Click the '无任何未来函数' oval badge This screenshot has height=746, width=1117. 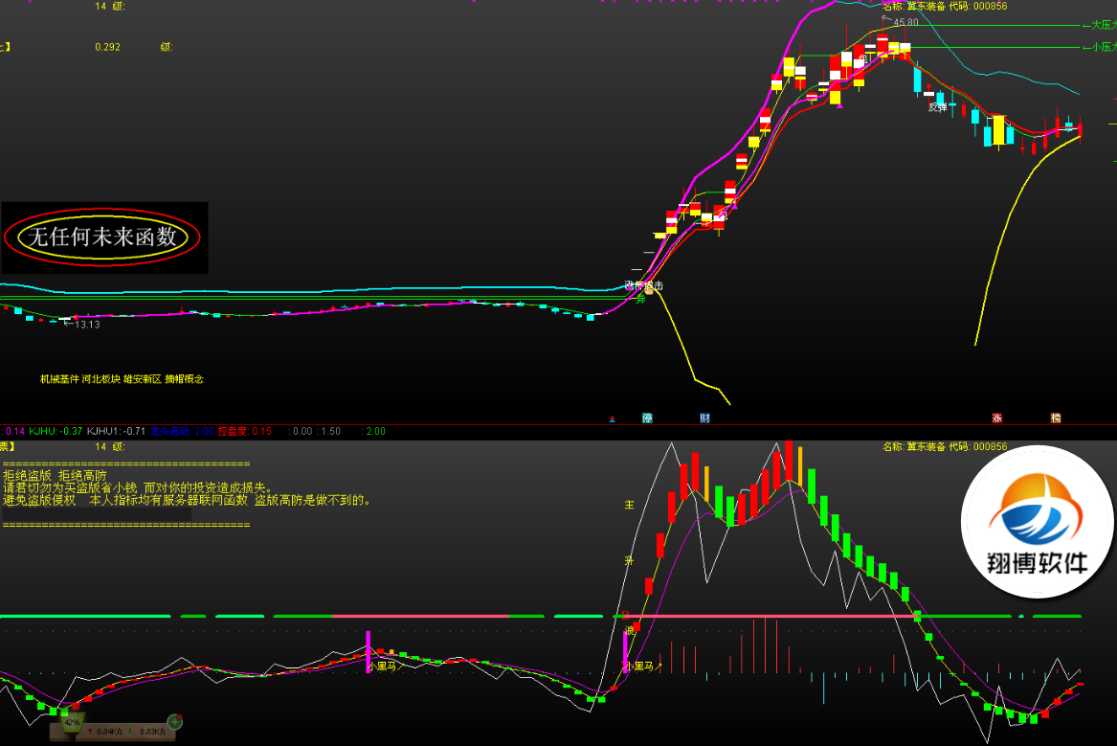point(102,237)
